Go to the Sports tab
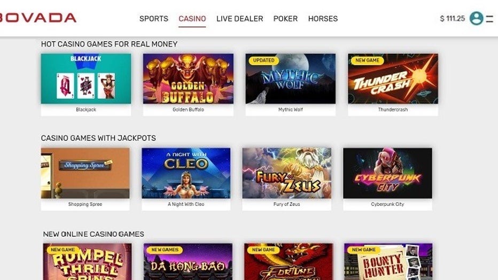Viewport: 498px width, 280px height. click(x=154, y=19)
